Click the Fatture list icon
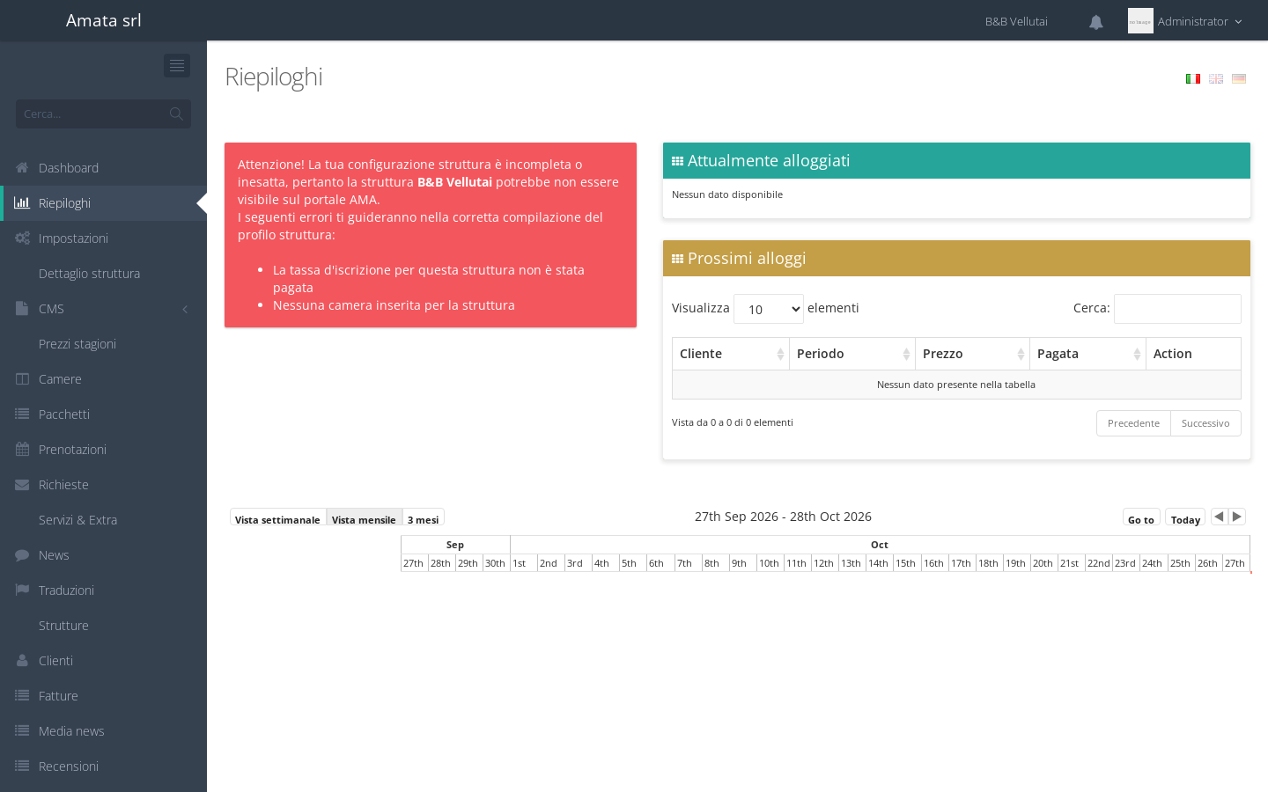Image resolution: width=1268 pixels, height=792 pixels. 22,696
